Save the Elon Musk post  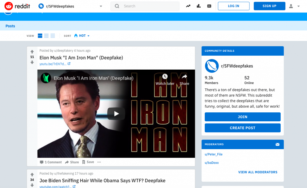coord(88,162)
